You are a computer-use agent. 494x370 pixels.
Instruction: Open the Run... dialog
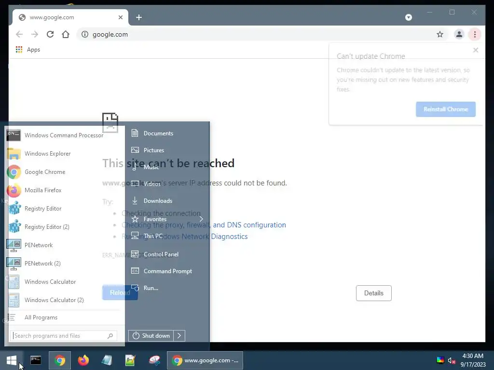(x=167, y=288)
